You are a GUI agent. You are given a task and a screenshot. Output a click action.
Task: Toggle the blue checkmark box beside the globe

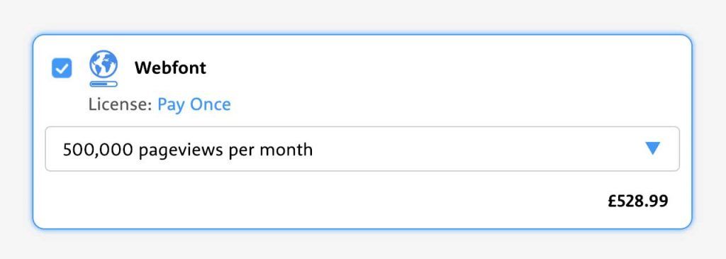coord(62,68)
